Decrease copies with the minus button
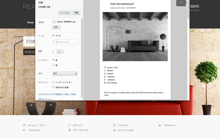The width and height of the screenshot is (220, 139). [62, 51]
